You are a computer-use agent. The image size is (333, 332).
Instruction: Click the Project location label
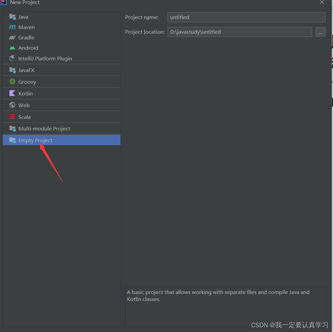(145, 32)
